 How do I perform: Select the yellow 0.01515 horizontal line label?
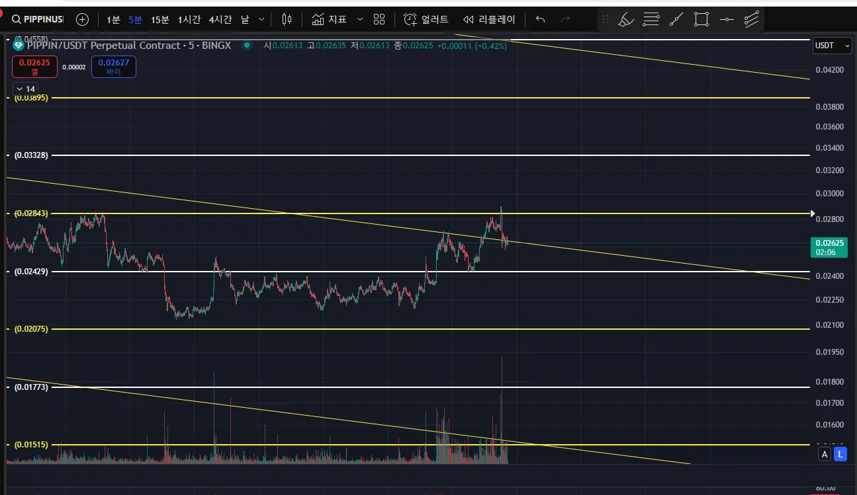pos(31,445)
